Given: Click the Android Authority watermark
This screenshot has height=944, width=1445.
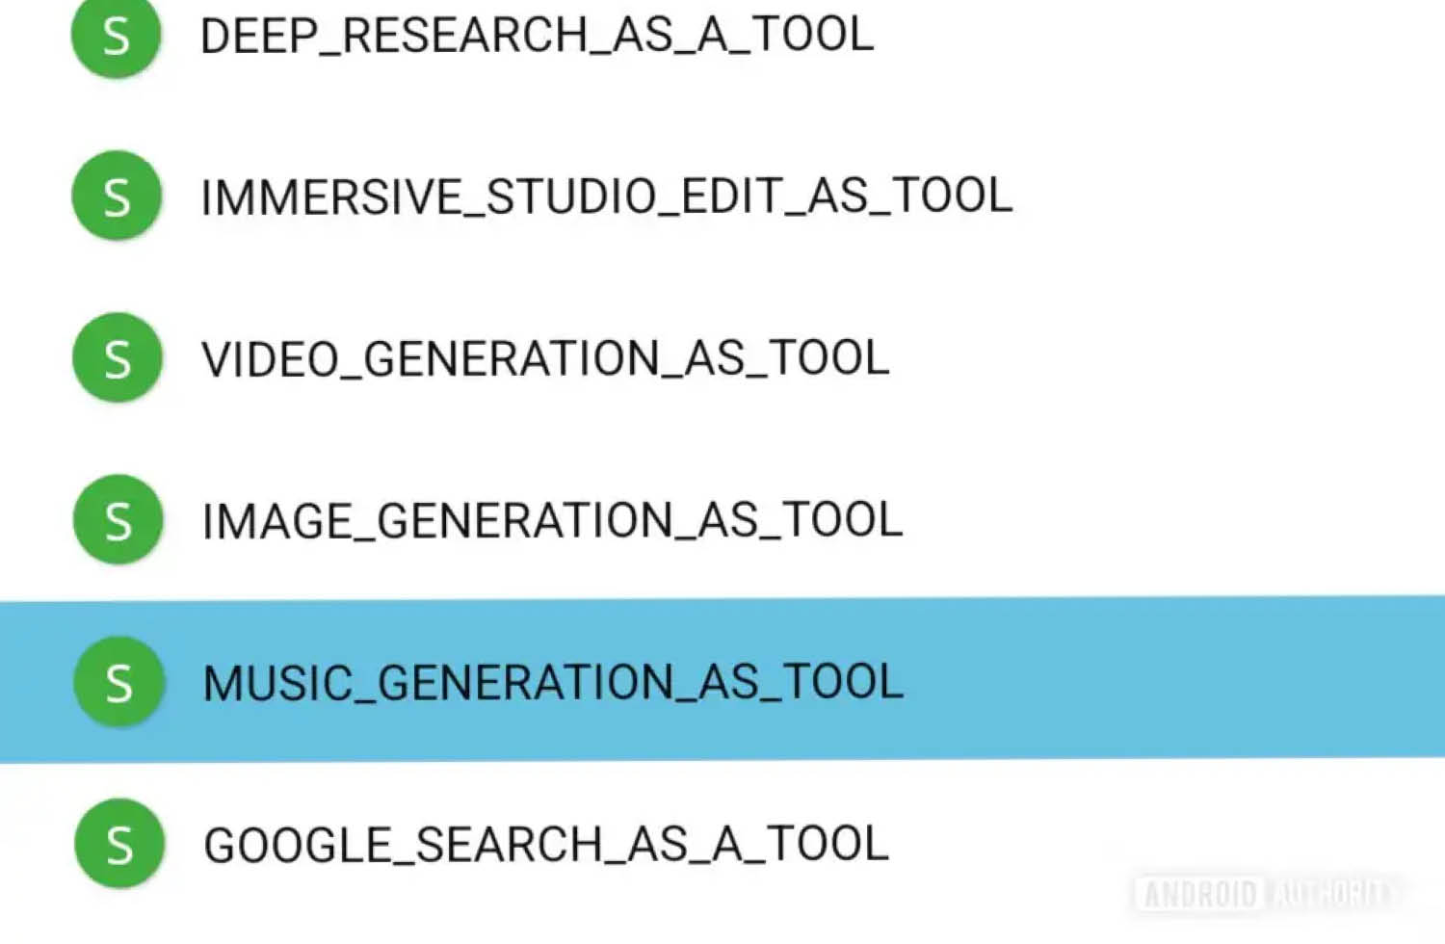Looking at the screenshot, I should [1266, 894].
